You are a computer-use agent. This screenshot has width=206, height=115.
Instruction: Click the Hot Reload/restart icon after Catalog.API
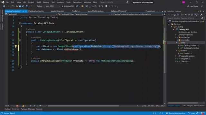point(77,6)
